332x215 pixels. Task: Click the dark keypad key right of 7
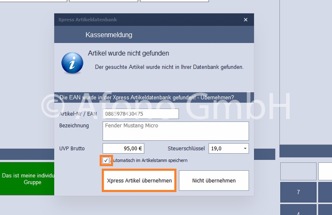[325, 192]
